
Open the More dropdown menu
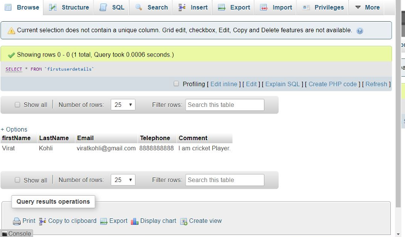(x=367, y=7)
